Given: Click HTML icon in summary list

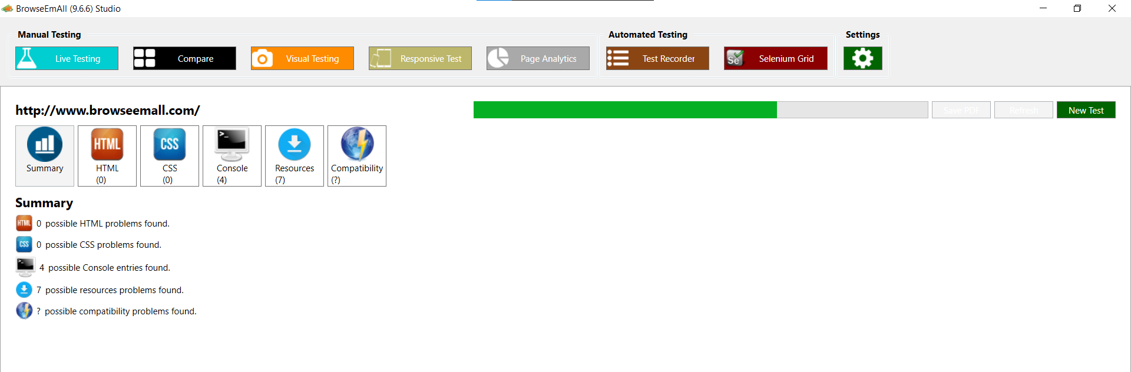Looking at the screenshot, I should (24, 223).
